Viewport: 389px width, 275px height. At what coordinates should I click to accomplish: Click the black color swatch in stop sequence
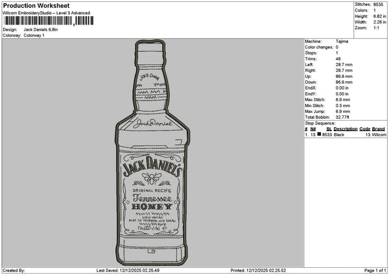tap(319, 134)
